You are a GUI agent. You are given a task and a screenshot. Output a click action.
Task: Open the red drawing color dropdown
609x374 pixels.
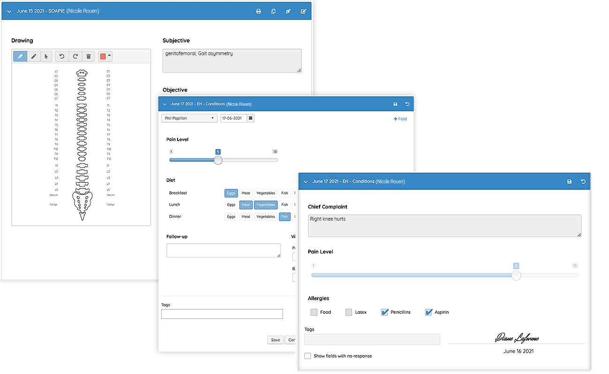[105, 56]
